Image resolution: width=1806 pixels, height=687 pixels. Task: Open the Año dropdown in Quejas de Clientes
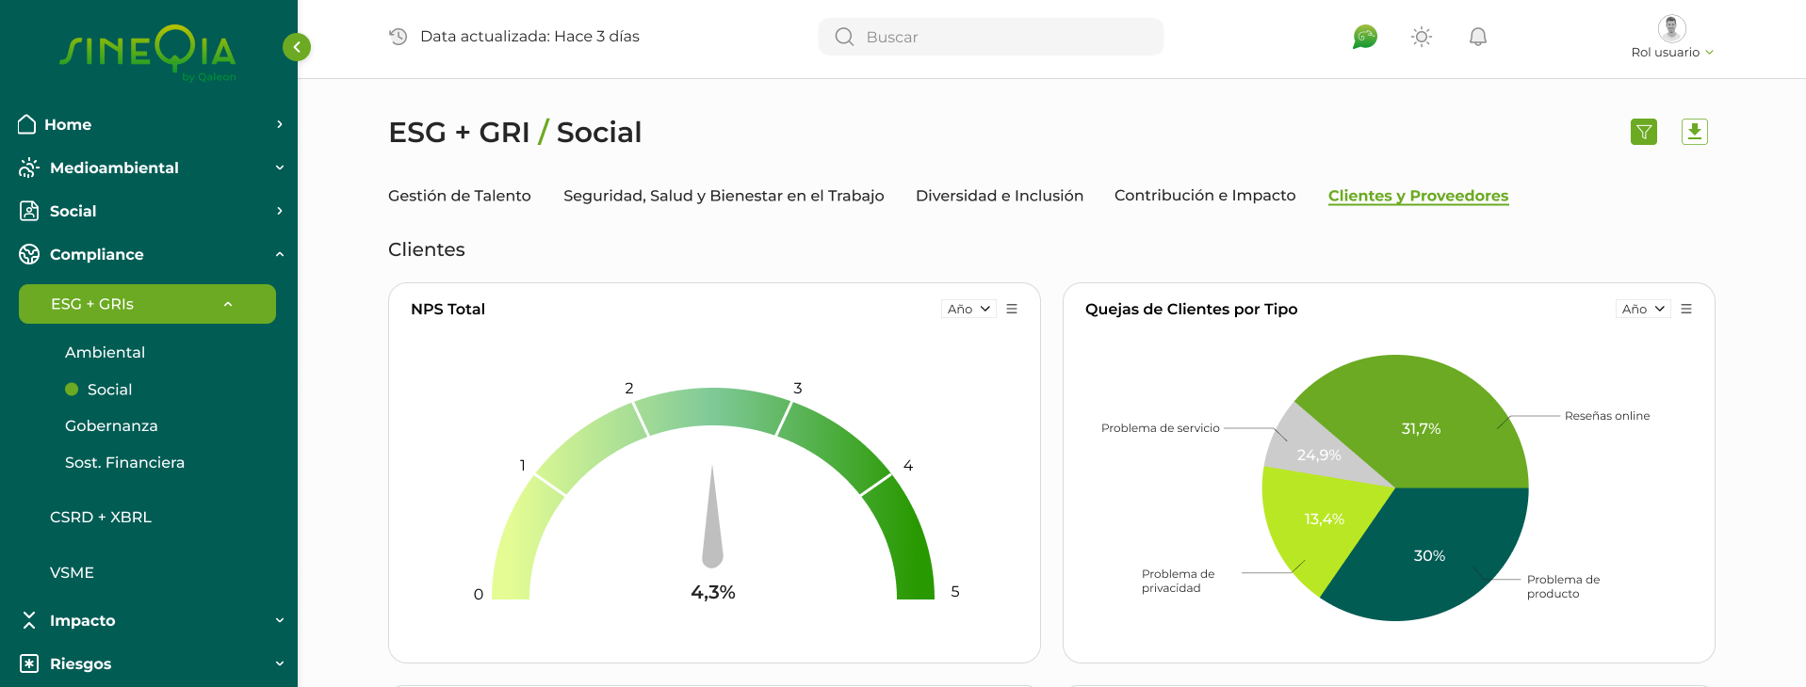(x=1643, y=309)
